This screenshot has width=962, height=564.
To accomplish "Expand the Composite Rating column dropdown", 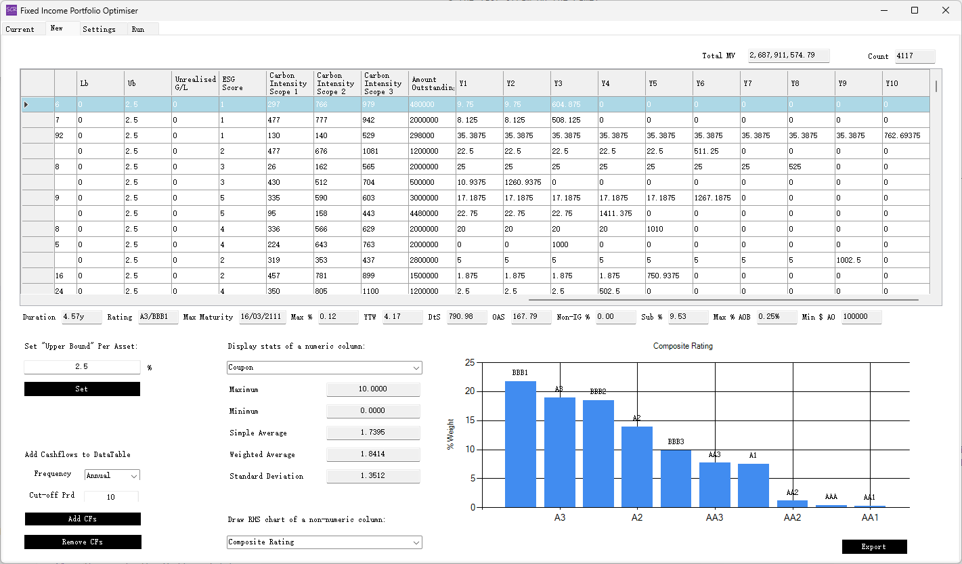I will 324,542.
